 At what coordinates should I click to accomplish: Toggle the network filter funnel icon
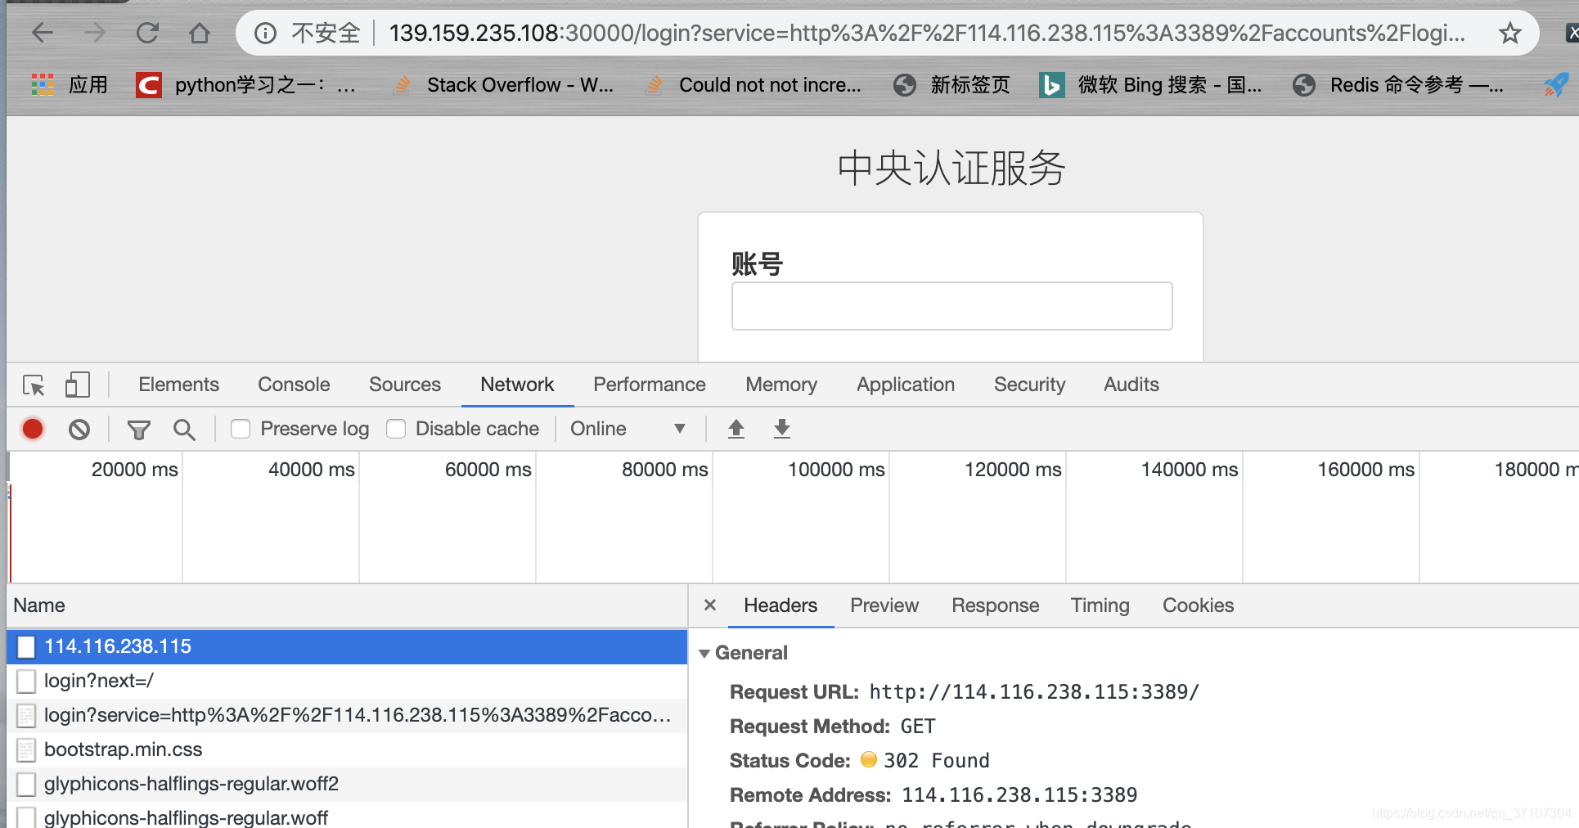(139, 429)
